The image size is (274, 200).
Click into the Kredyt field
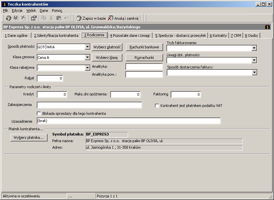point(52,94)
